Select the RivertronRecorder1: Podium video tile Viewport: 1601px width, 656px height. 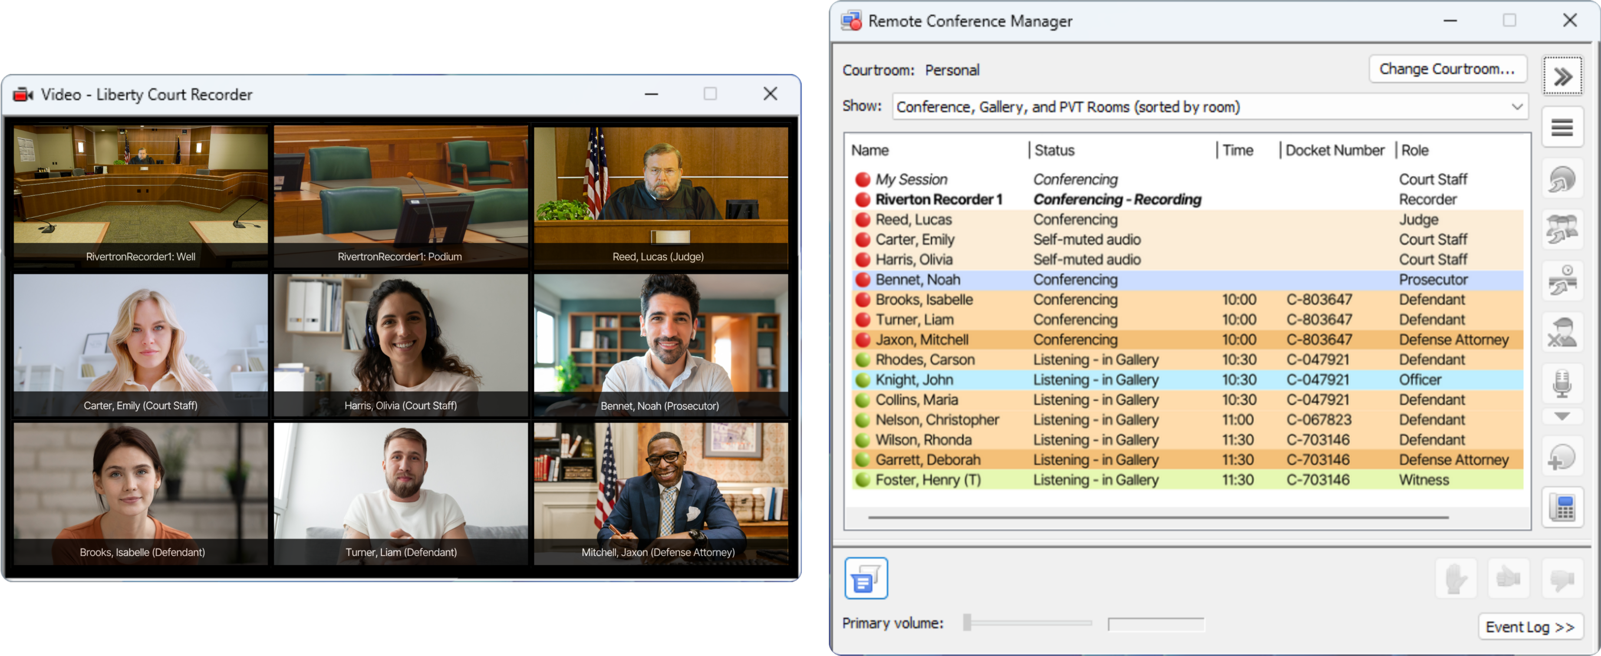[x=401, y=197]
